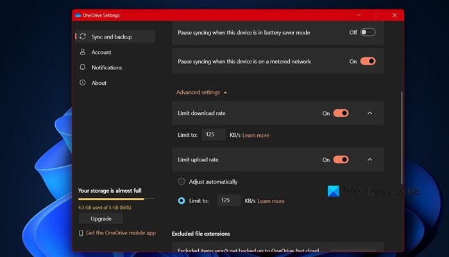This screenshot has width=449, height=257.
Task: Open download rate Learn more link
Action: click(x=256, y=136)
